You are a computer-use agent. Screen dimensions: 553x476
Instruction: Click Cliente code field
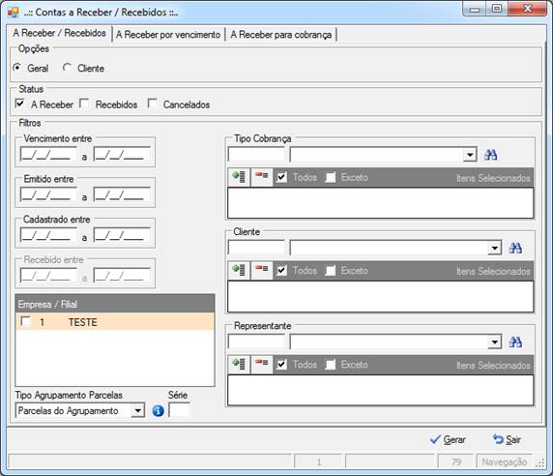(256, 248)
